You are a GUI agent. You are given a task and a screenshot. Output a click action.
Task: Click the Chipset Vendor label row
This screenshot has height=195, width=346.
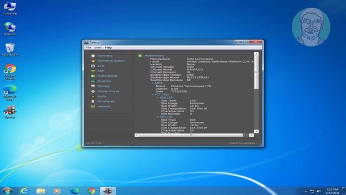coord(162,67)
